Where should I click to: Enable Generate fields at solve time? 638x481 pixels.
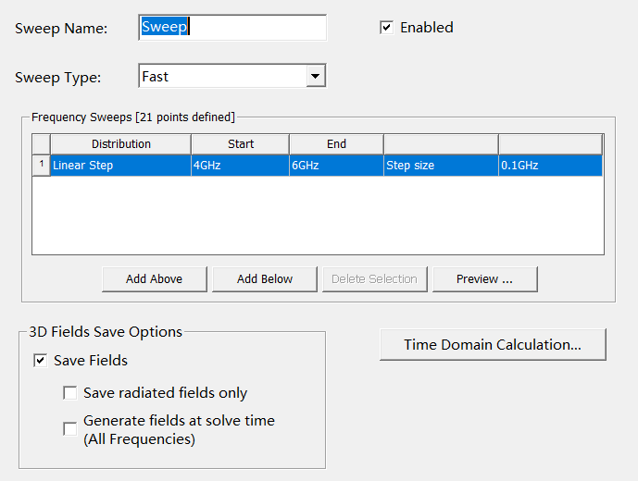70,429
